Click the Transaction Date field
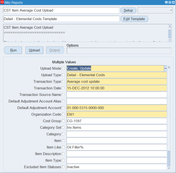 tap(117, 88)
